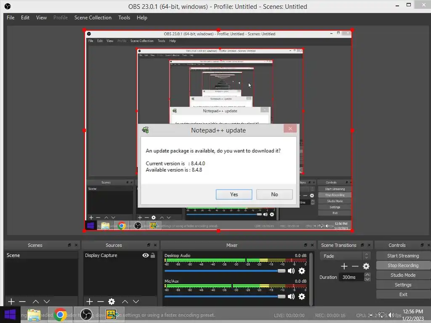The width and height of the screenshot is (431, 323).
Task: Open Mic/Aux settings gear
Action: click(302, 297)
